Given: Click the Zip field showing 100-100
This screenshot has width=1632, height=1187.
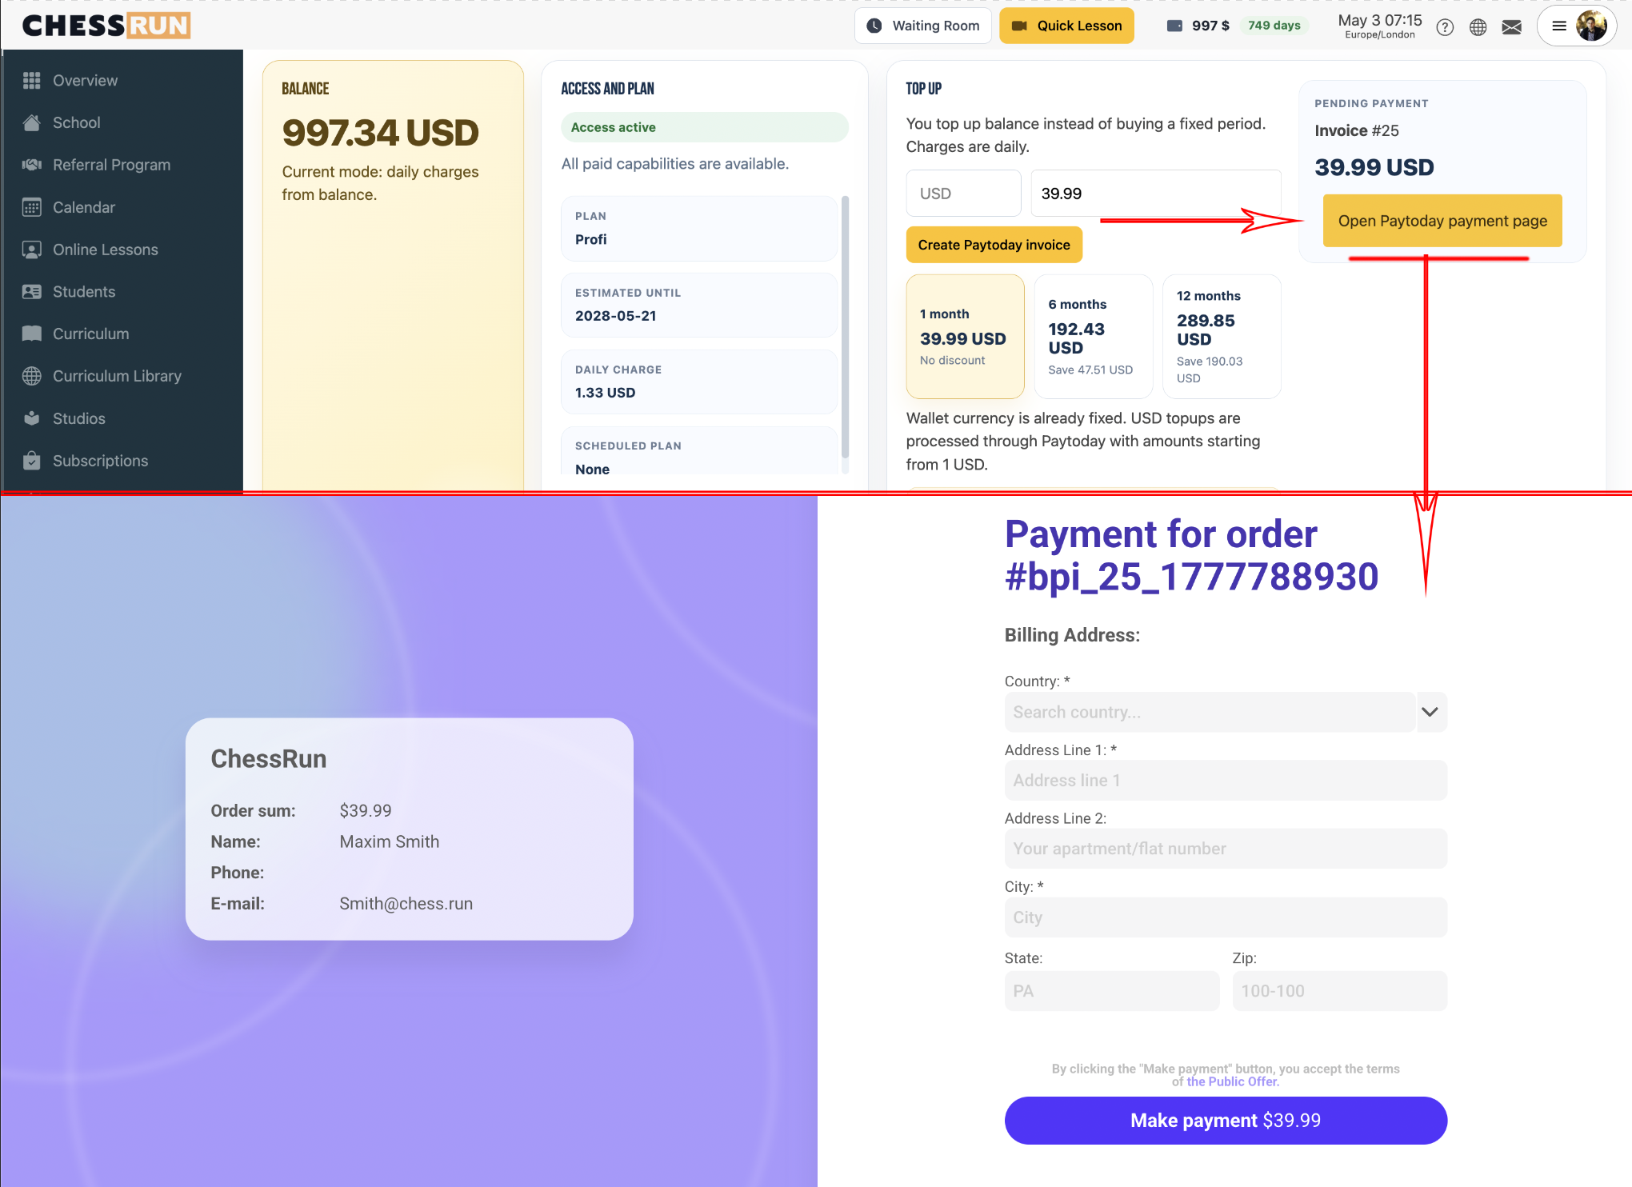Looking at the screenshot, I should pyautogui.click(x=1340, y=991).
